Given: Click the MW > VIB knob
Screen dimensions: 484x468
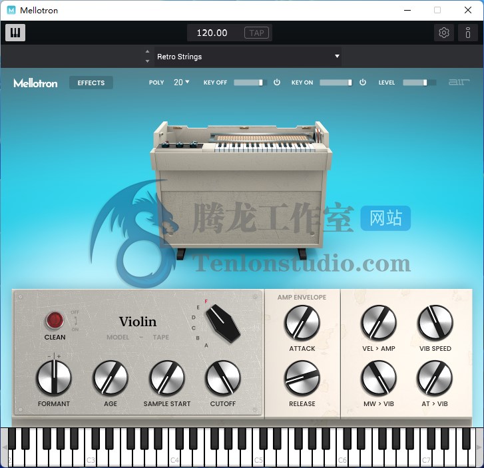Looking at the screenshot, I should (x=378, y=378).
